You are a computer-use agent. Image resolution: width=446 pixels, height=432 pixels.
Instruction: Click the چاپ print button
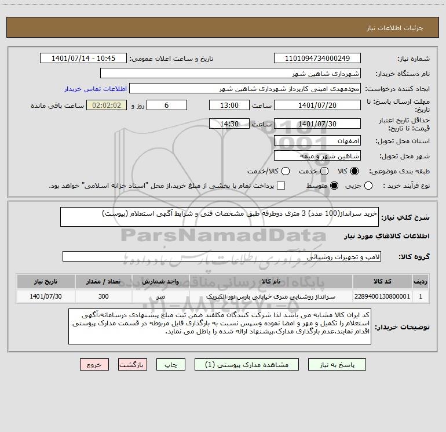[x=171, y=365]
